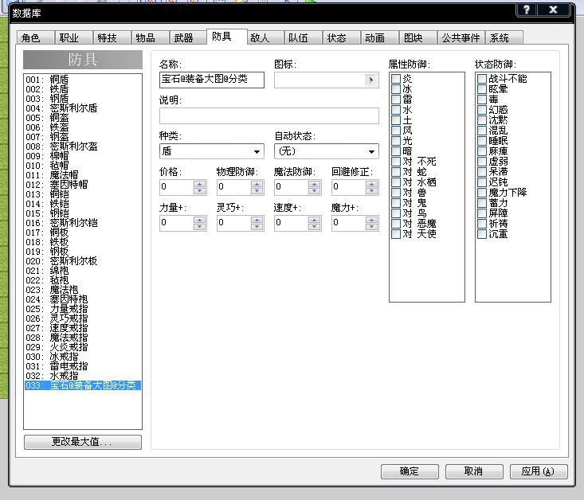Click the 名称 text field
Viewport: 584px width, 500px height.
click(x=212, y=80)
